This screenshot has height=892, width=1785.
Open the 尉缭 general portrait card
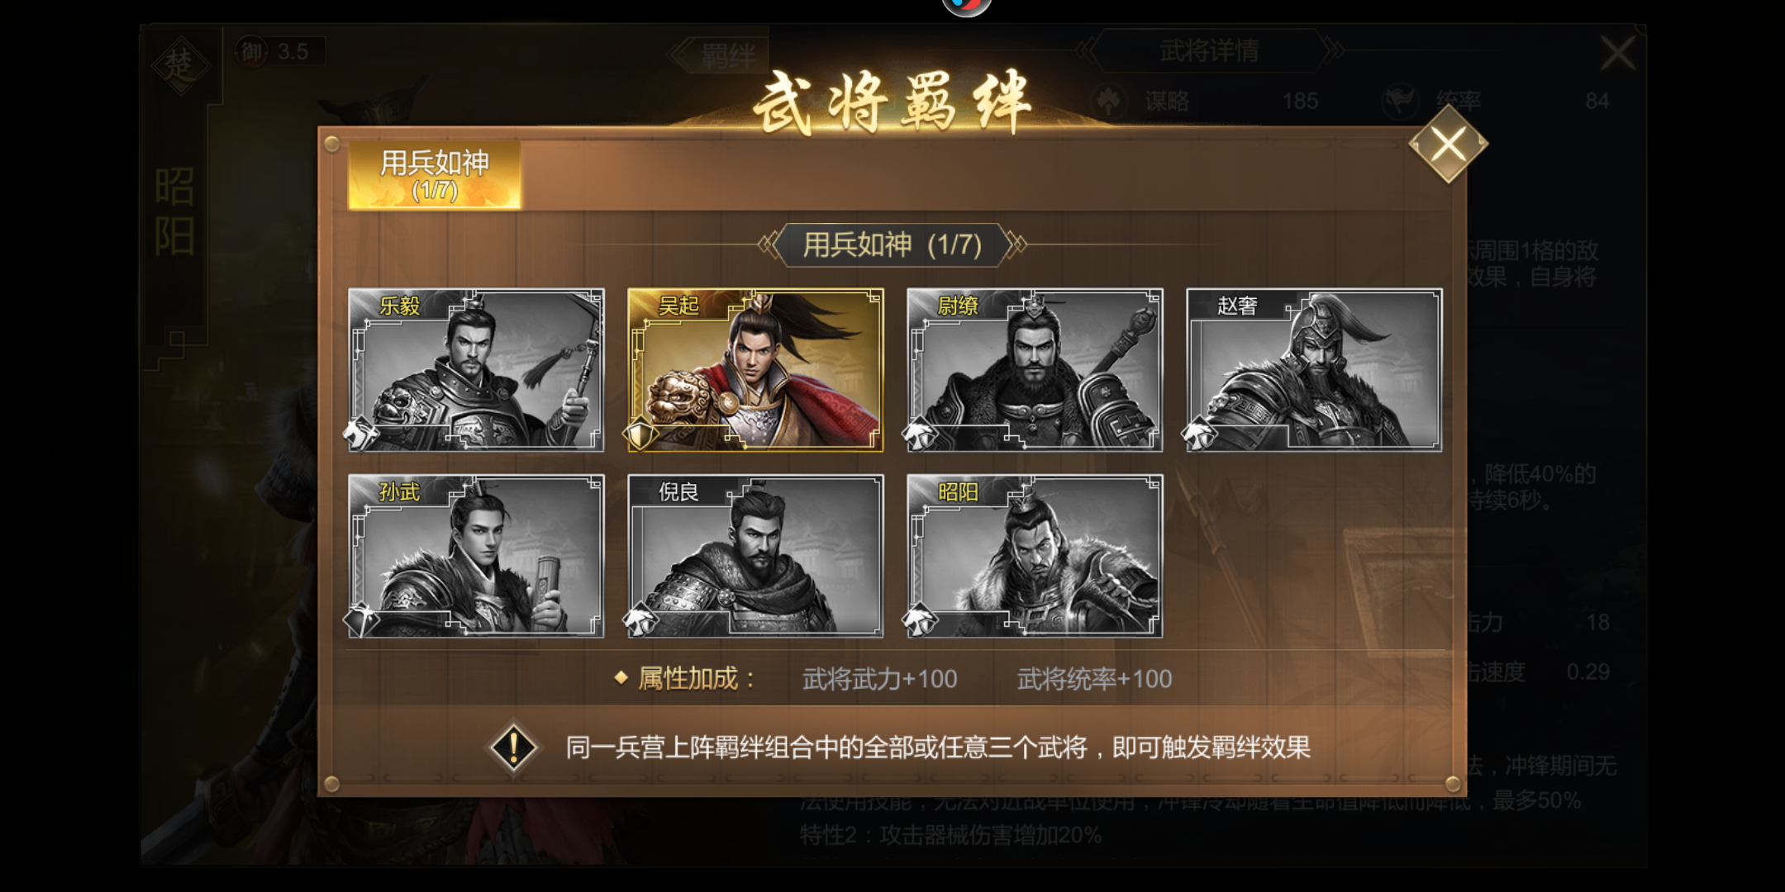pos(1035,370)
